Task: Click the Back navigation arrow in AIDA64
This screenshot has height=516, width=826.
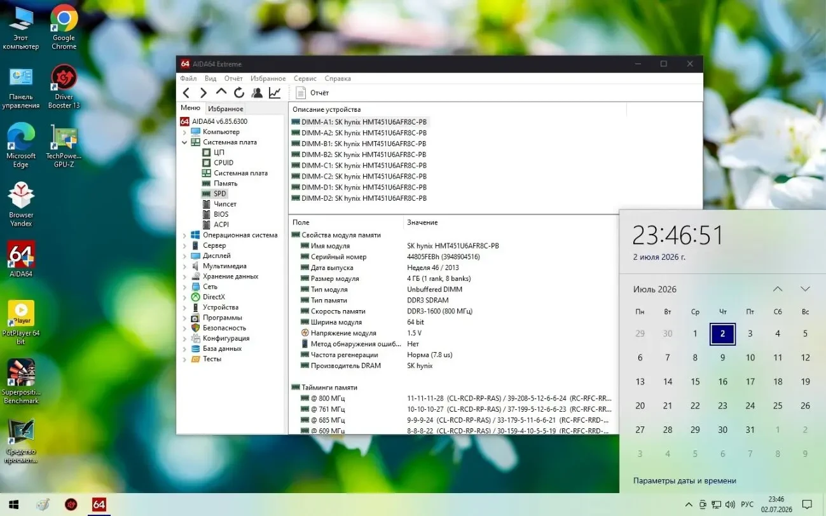Action: [x=186, y=93]
